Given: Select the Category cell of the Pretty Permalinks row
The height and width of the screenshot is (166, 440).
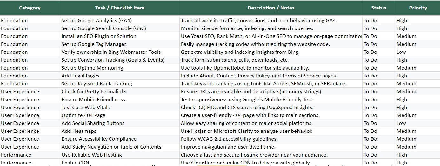Looking at the screenshot, I should pyautogui.click(x=20, y=92).
